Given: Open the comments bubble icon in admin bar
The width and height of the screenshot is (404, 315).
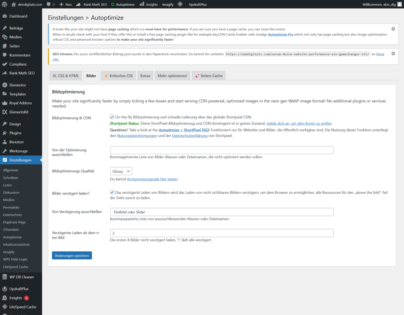Looking at the screenshot, I should pyautogui.click(x=49, y=4).
